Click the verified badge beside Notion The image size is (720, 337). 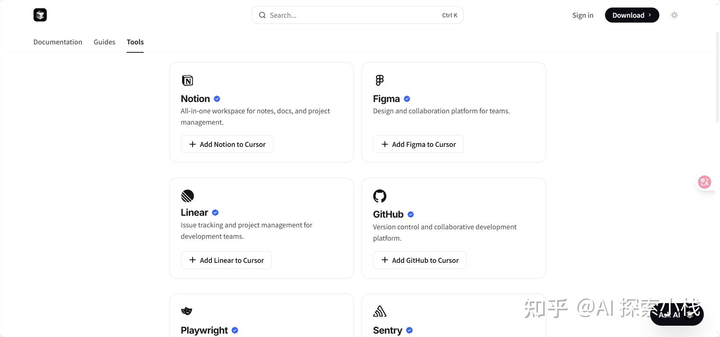coord(217,99)
